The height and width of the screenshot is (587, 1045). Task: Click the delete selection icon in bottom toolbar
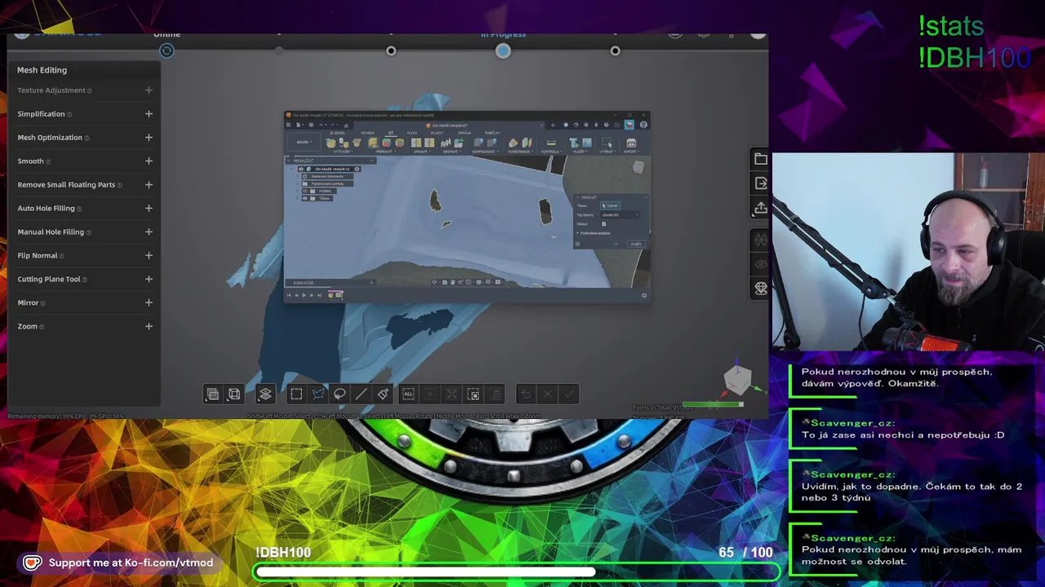496,395
